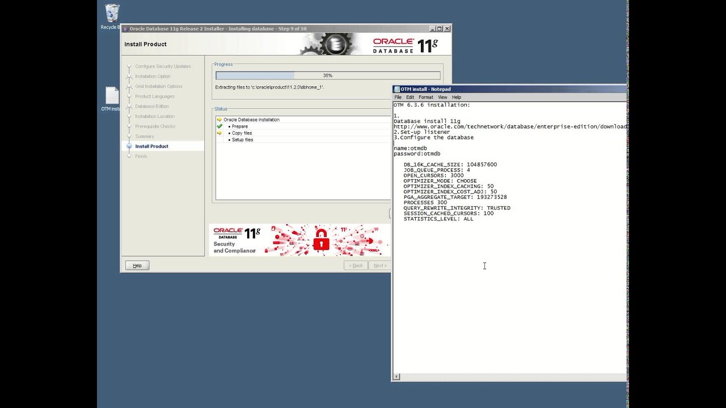Select the Installation Location step
Screen dimensions: 726x408
coord(155,116)
